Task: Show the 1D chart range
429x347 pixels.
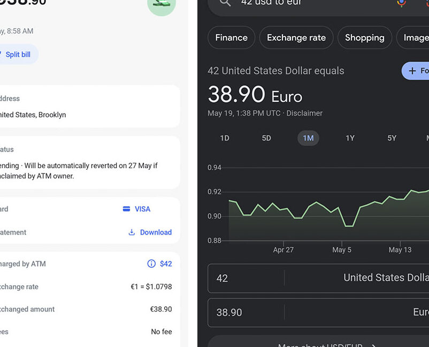Action: [x=225, y=138]
